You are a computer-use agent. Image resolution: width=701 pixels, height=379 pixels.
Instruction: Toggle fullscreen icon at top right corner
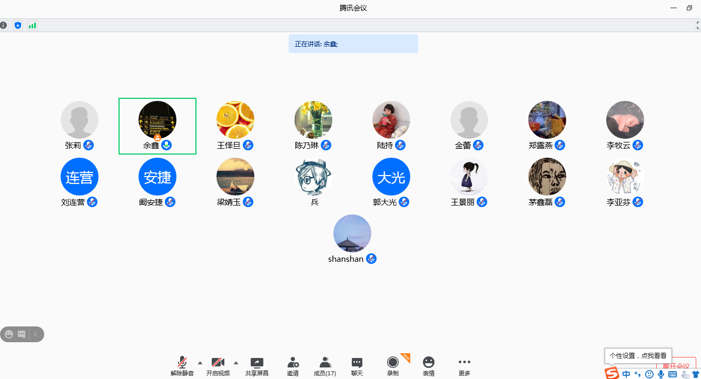click(698, 25)
